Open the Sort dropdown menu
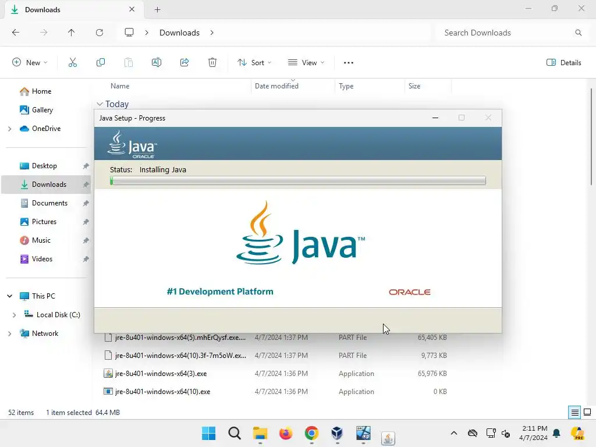 [x=254, y=63]
